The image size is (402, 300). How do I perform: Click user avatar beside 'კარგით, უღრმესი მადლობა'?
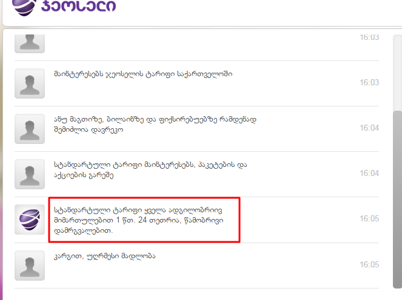tap(30, 266)
